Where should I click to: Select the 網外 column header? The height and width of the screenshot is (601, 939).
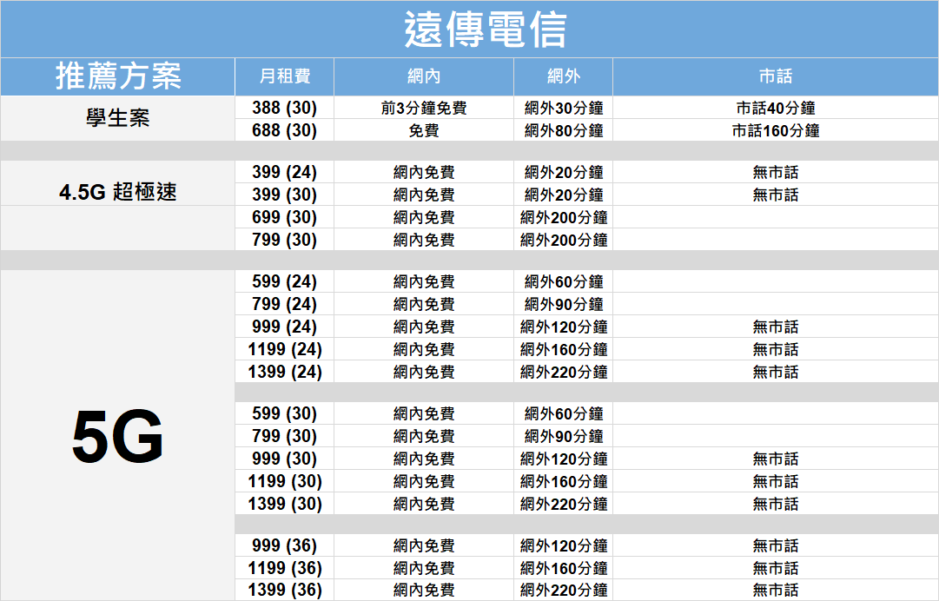[564, 76]
